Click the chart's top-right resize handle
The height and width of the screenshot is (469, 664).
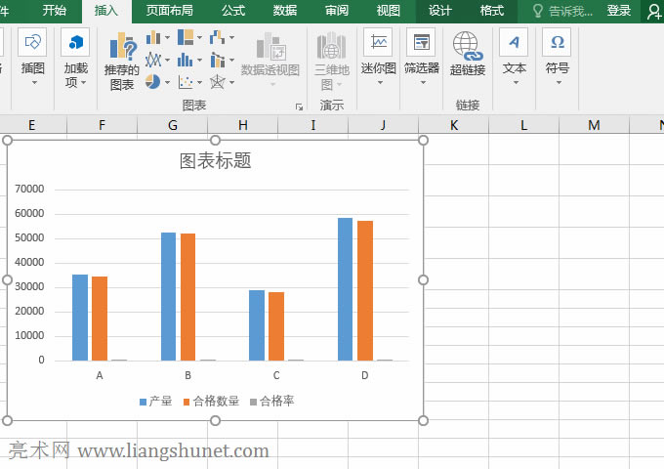point(423,141)
